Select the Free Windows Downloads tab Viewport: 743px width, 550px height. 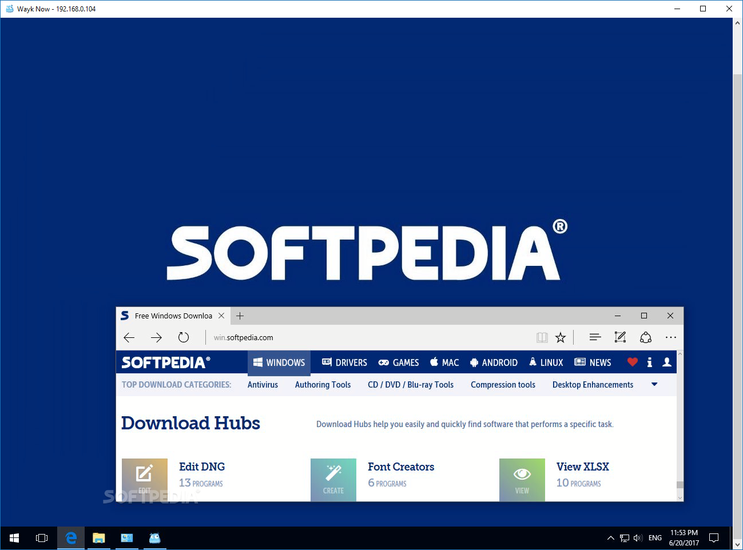pos(173,316)
